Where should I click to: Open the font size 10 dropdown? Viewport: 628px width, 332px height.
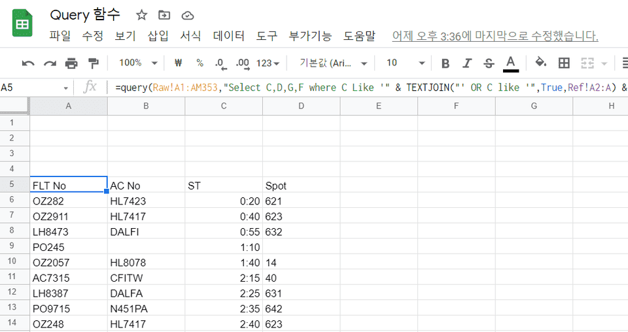(x=405, y=63)
